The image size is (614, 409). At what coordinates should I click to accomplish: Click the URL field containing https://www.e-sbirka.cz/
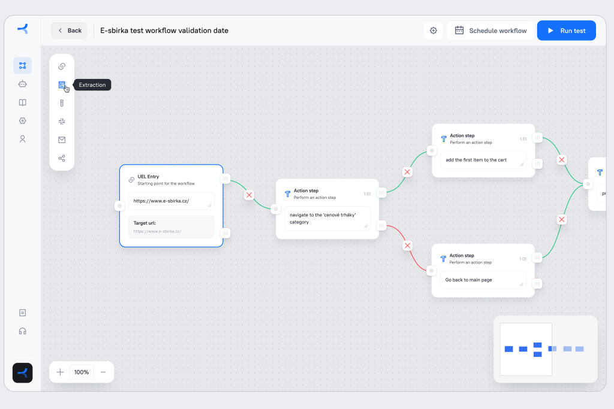click(x=171, y=201)
